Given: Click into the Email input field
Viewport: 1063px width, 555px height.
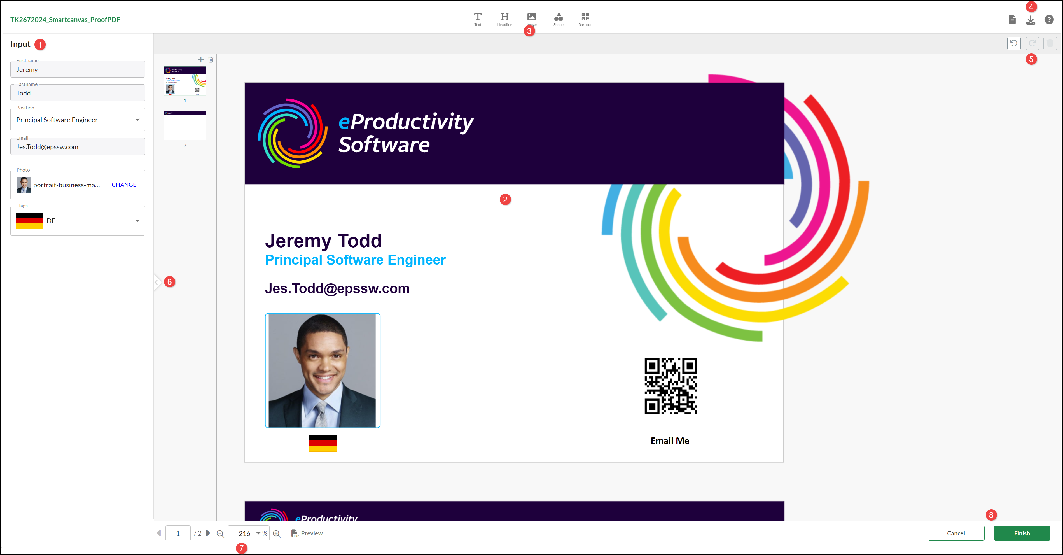Looking at the screenshot, I should pyautogui.click(x=78, y=147).
